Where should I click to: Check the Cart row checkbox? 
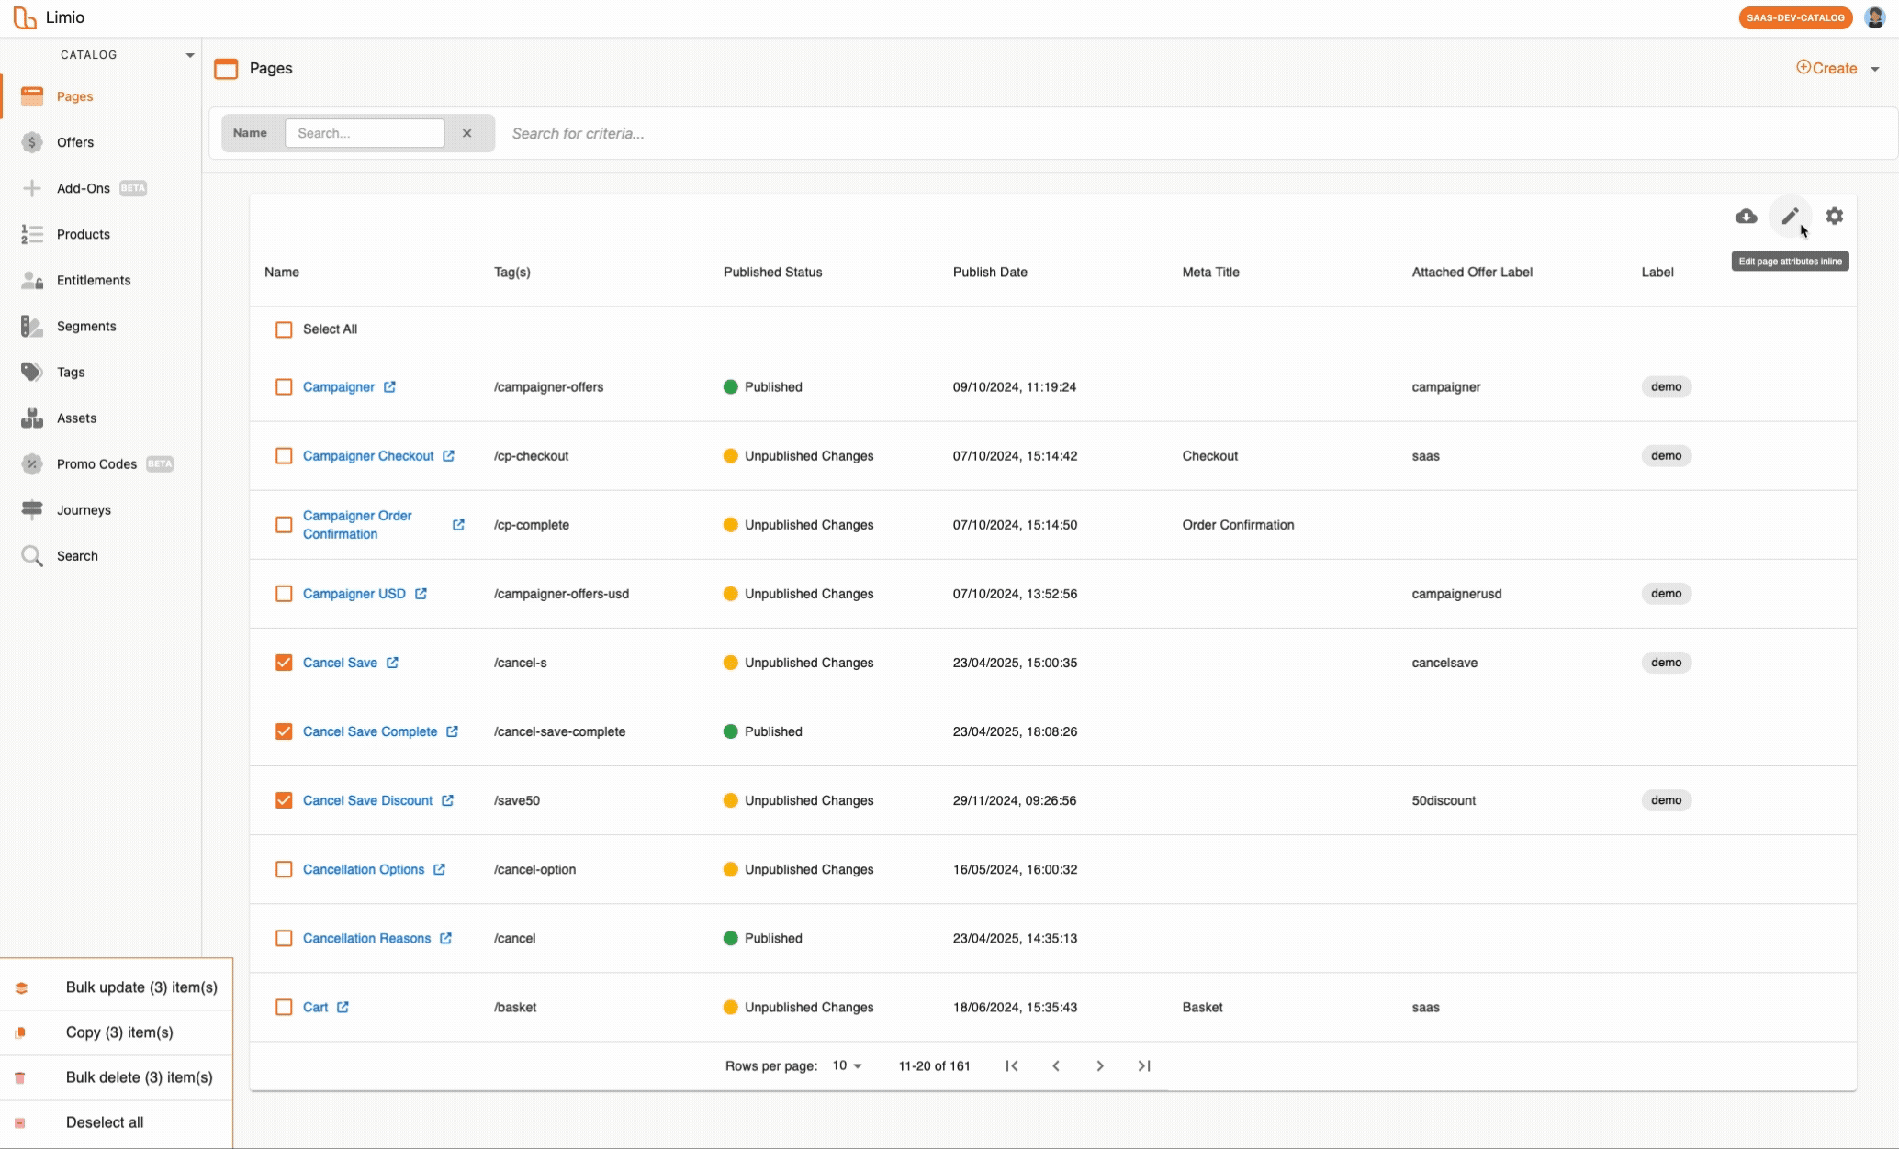point(284,1007)
